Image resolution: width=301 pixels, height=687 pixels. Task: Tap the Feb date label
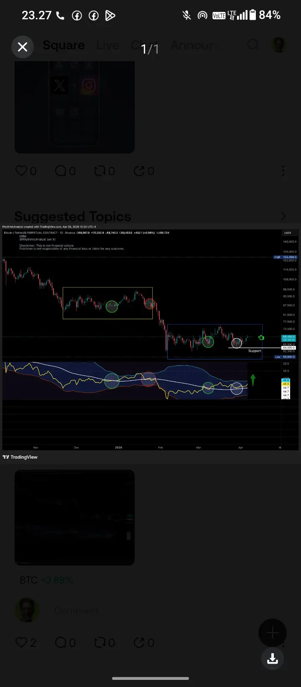coord(160,447)
